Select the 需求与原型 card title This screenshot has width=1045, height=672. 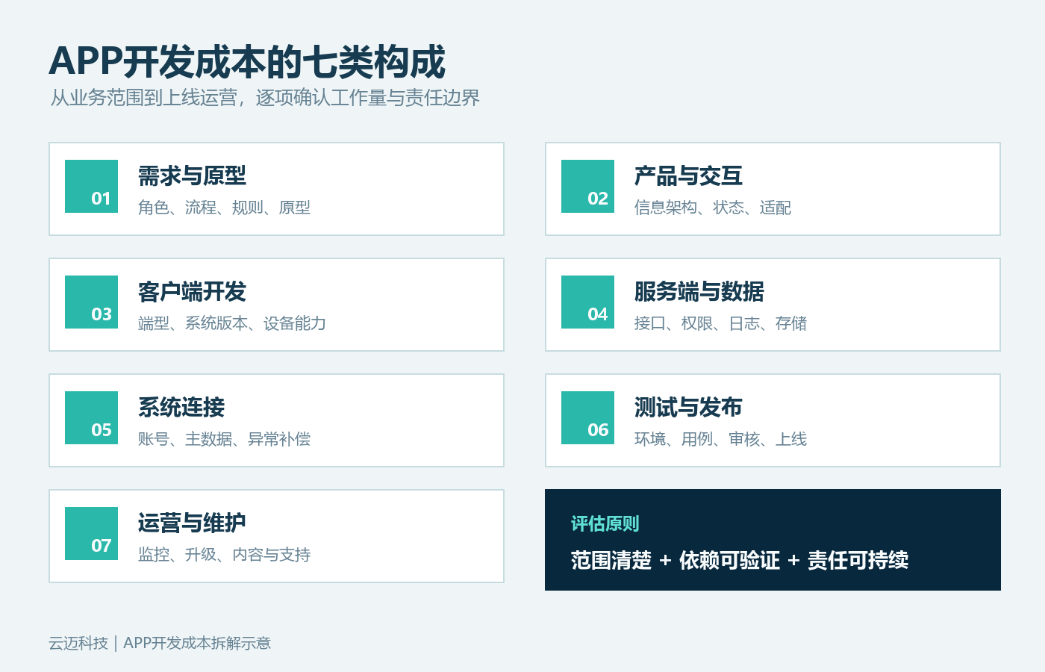coord(192,176)
